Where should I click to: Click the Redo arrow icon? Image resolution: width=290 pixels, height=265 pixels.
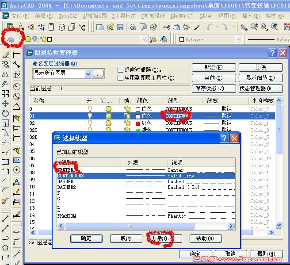pos(225,27)
